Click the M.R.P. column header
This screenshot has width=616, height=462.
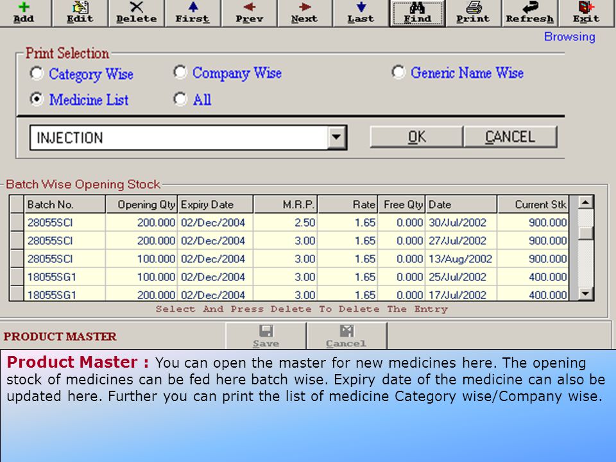point(286,205)
